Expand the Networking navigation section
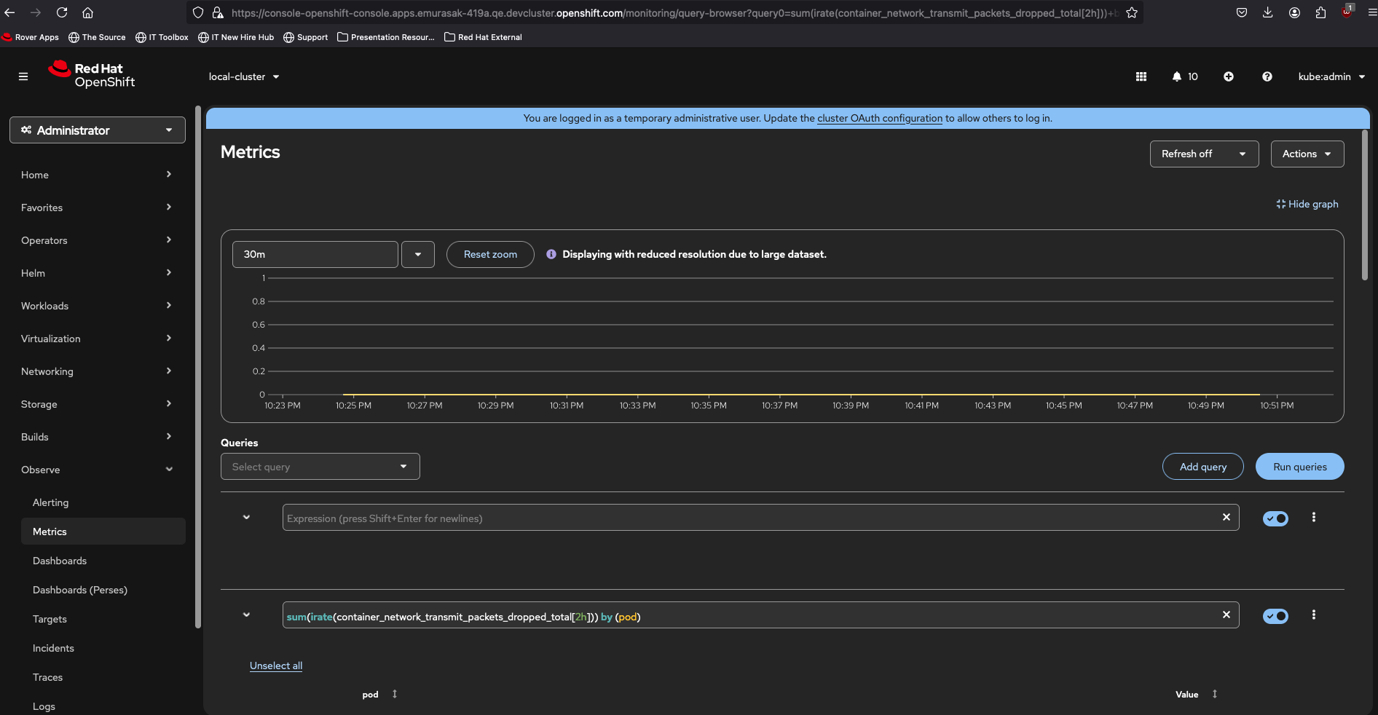This screenshot has width=1378, height=715. (98, 371)
